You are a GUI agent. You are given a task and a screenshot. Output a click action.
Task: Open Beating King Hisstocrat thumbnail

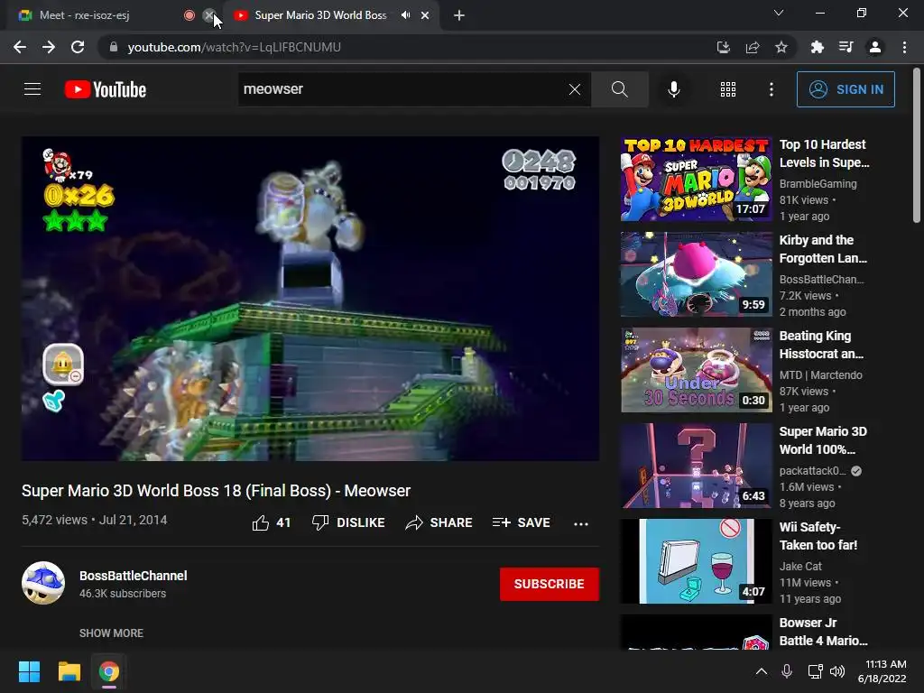(697, 370)
